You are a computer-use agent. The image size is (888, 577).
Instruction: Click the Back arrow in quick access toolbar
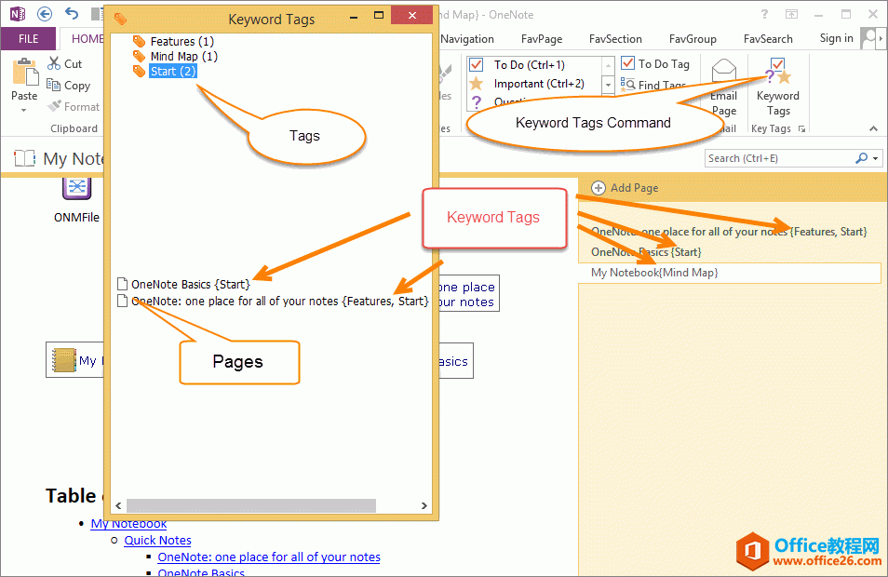(45, 14)
